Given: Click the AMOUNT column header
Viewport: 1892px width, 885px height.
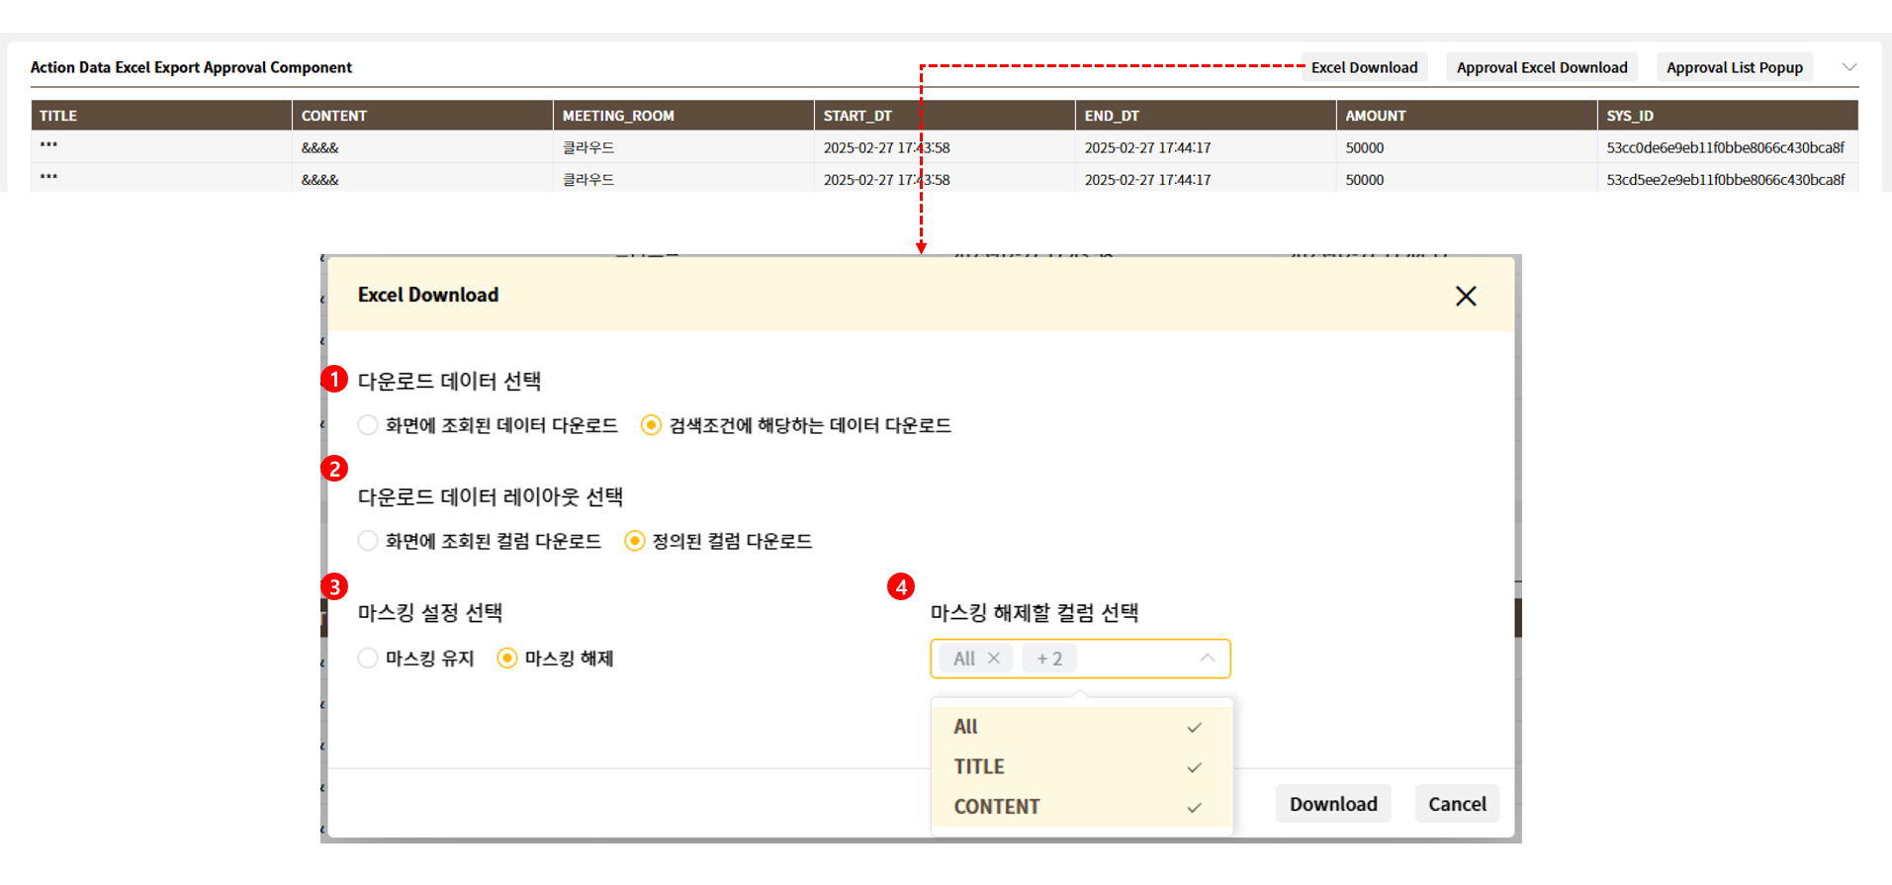Looking at the screenshot, I should (x=1375, y=116).
